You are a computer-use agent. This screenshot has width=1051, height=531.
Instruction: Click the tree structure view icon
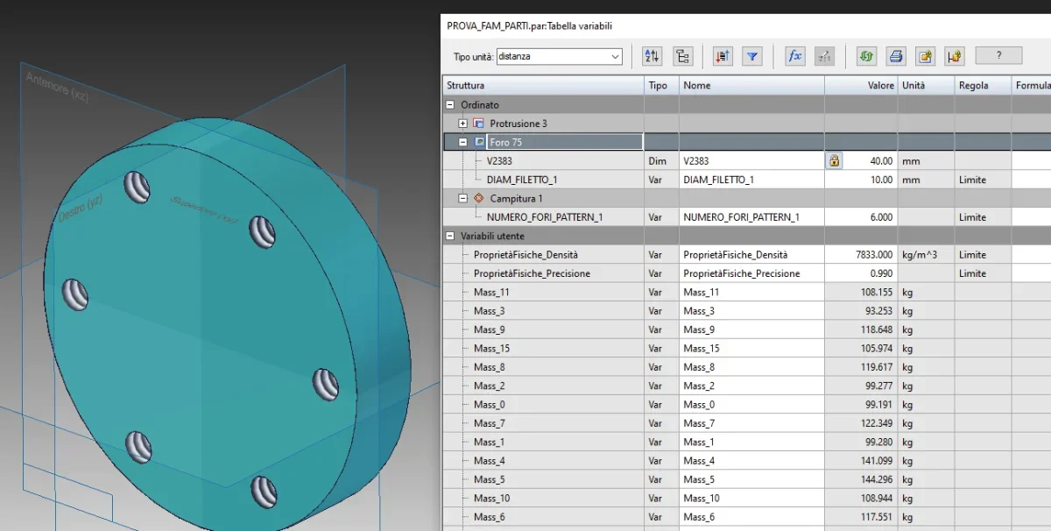683,56
